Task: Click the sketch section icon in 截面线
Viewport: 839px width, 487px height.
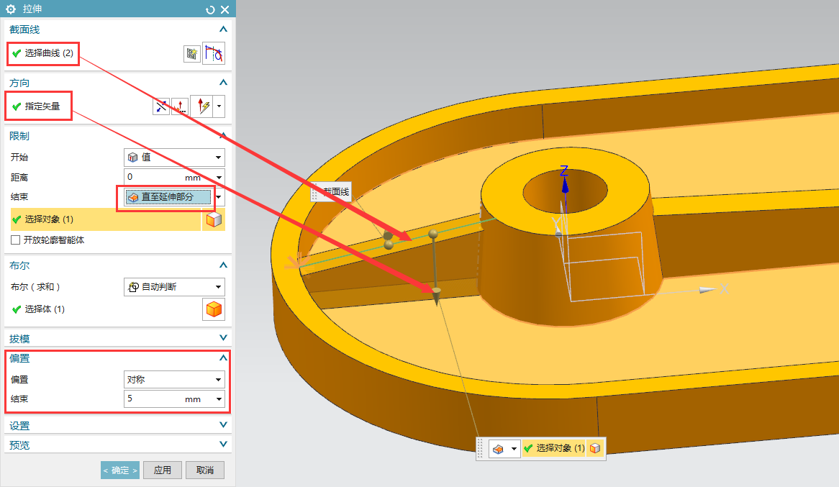Action: pos(191,53)
